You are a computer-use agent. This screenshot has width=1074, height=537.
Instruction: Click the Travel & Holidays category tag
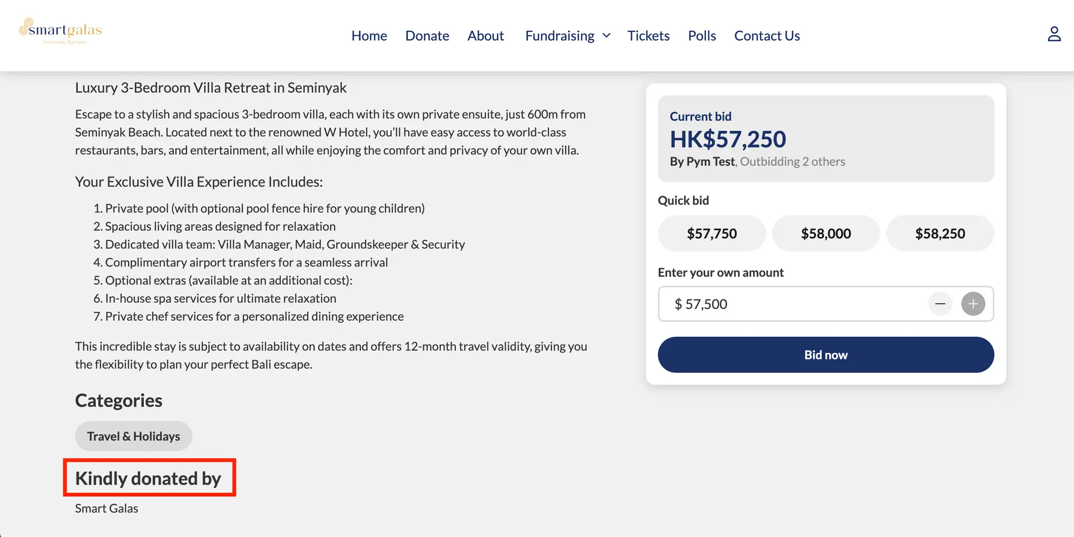tap(134, 436)
